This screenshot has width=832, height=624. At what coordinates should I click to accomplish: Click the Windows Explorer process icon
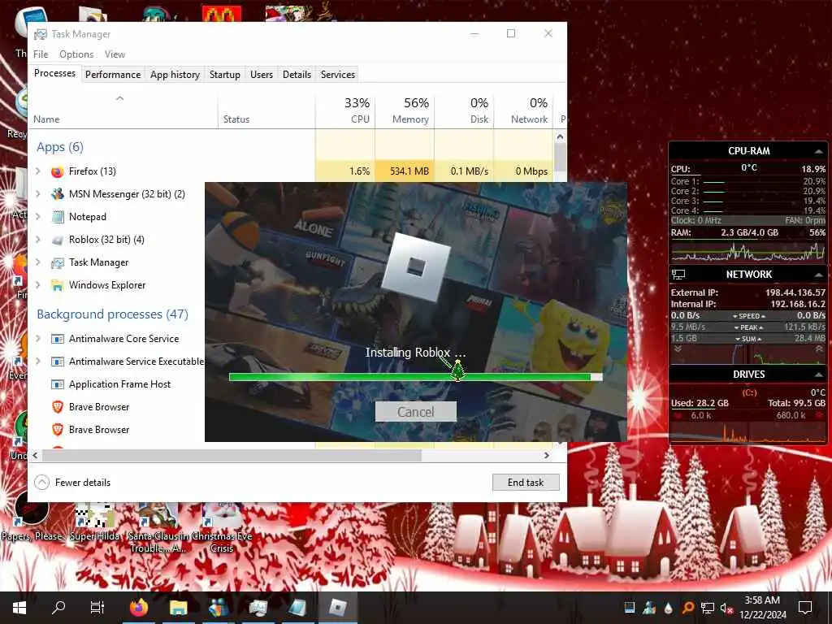point(58,285)
